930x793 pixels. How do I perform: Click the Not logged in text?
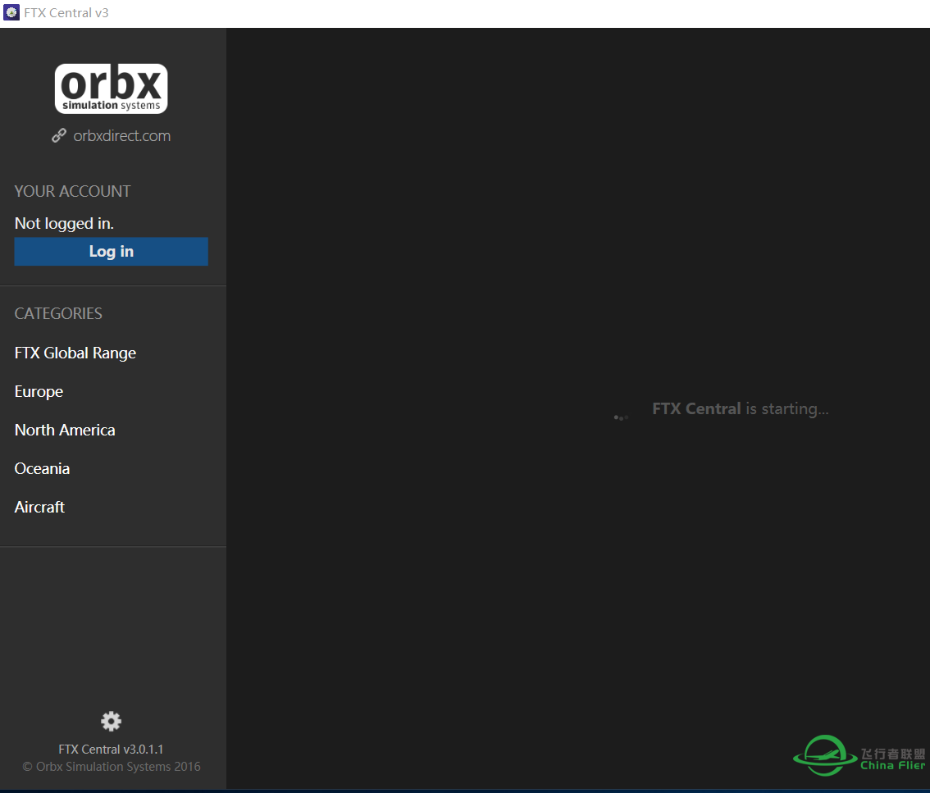pyautogui.click(x=64, y=223)
